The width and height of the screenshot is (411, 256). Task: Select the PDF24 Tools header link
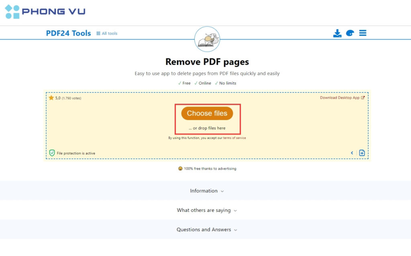[68, 33]
